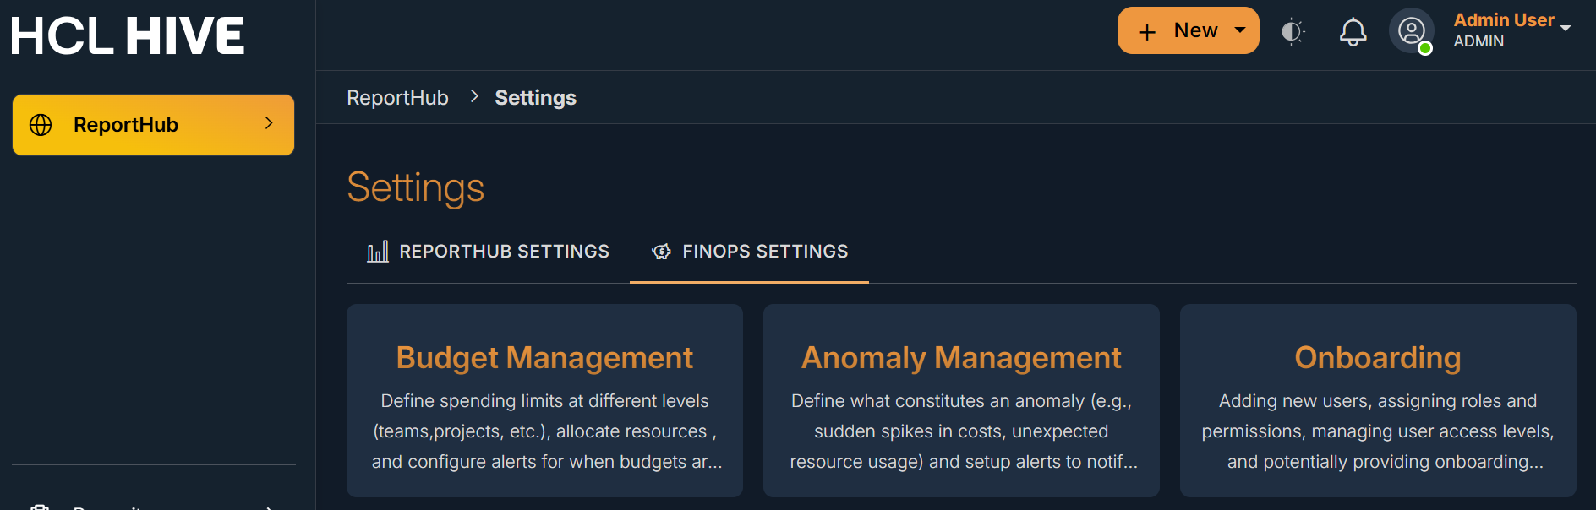Click the green online status dot

tap(1425, 48)
